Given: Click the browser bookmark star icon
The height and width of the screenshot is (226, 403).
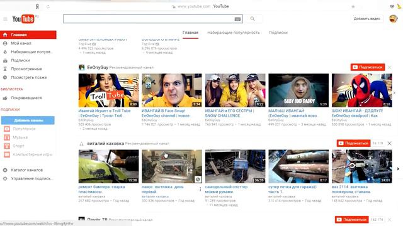Looking at the screenshot, I should click(353, 7).
